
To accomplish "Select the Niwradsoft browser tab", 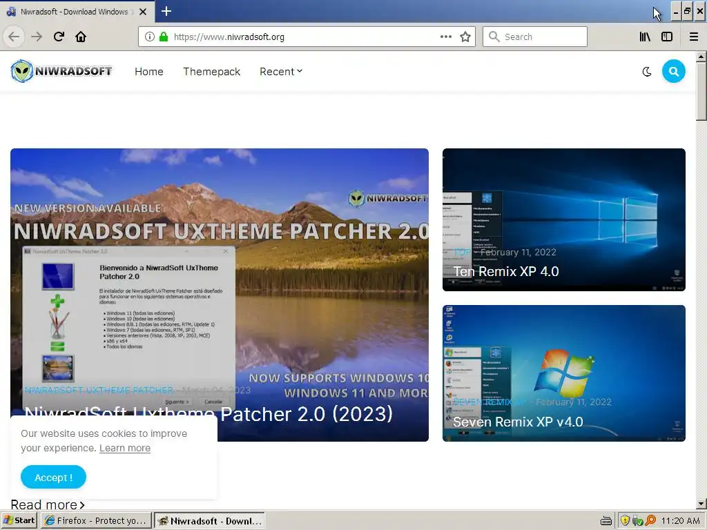I will point(77,12).
